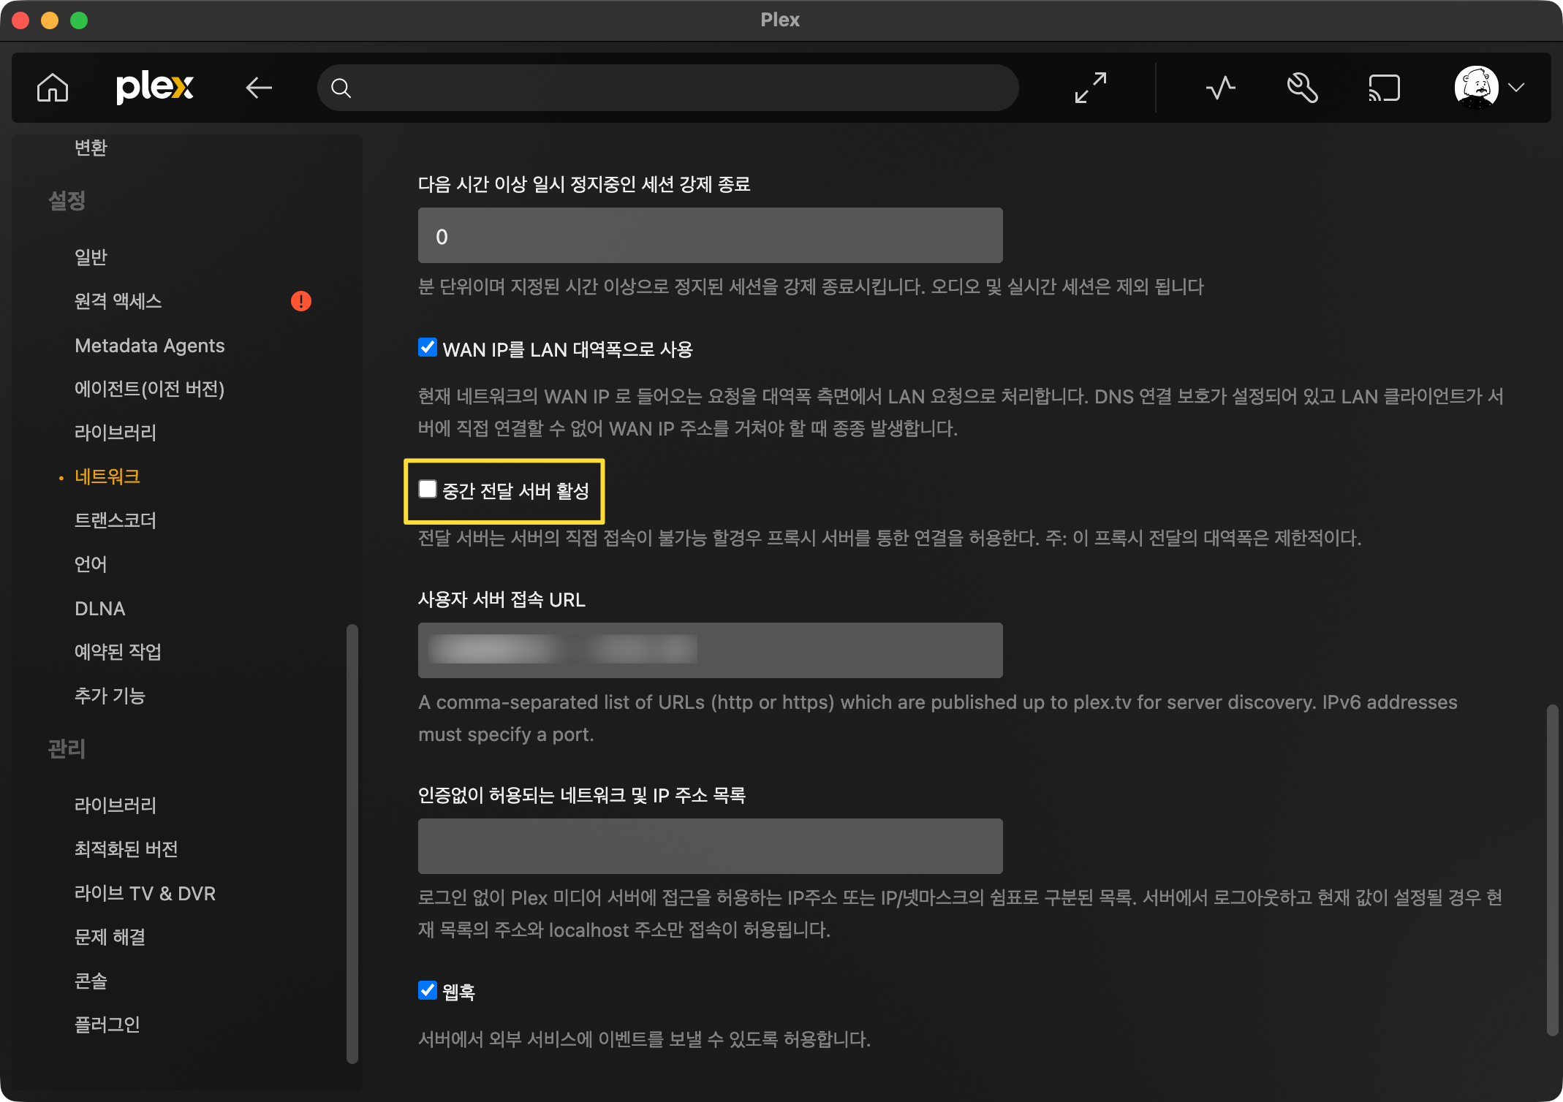Click the main content vertical scrollbar

1552,870
